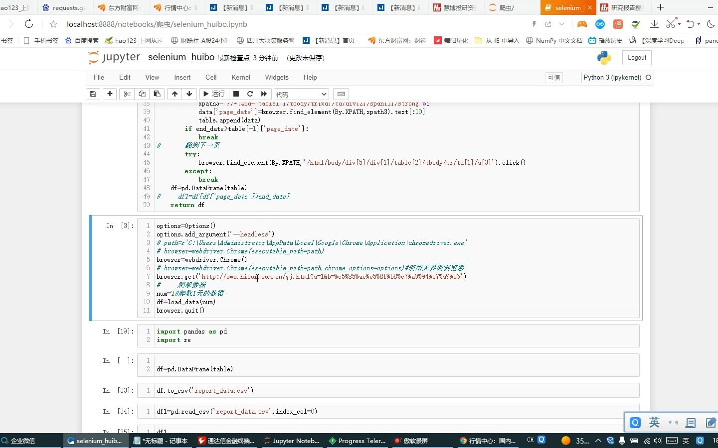
Task: Switch to the 慧博投研资 tab
Action: [455, 7]
